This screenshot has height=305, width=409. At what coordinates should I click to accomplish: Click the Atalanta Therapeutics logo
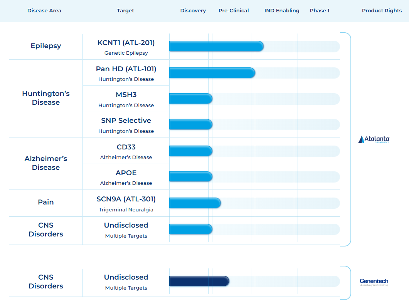click(374, 139)
